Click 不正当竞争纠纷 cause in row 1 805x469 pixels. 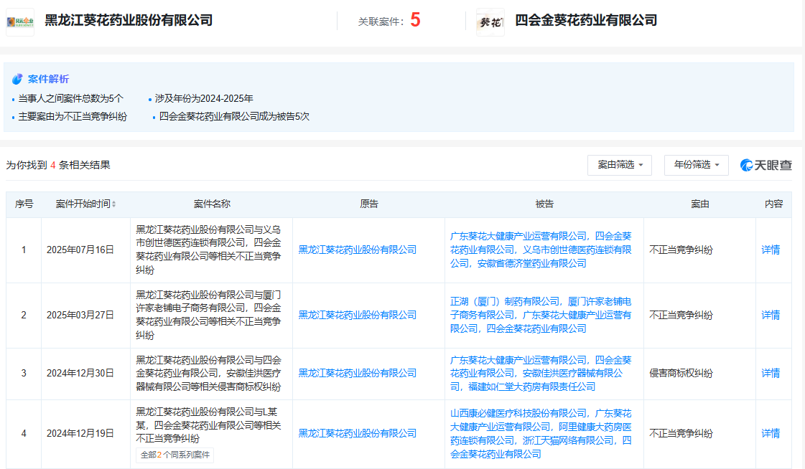pyautogui.click(x=681, y=250)
